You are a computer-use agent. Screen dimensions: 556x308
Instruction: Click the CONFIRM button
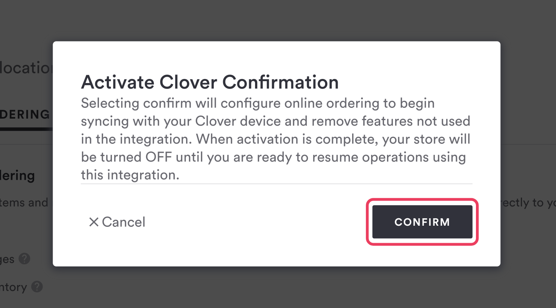pyautogui.click(x=422, y=222)
